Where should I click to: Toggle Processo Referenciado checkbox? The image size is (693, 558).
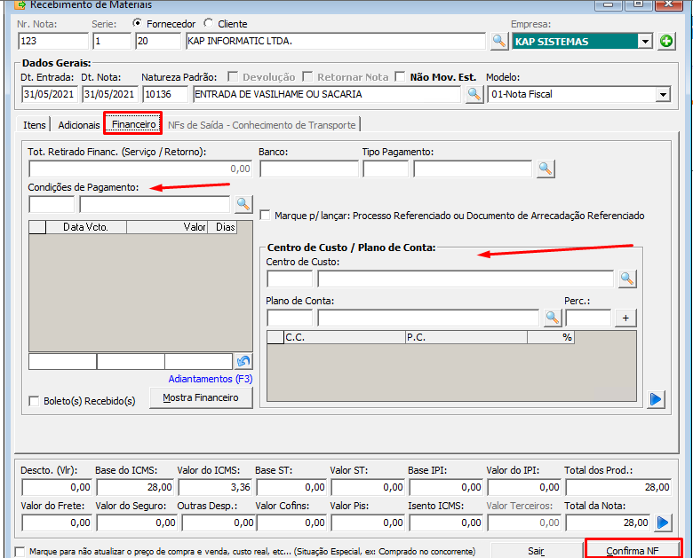pos(266,216)
